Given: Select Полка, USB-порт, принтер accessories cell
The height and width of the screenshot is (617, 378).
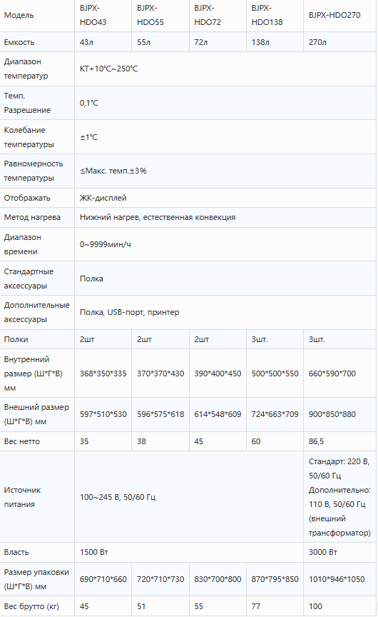Looking at the screenshot, I should (225, 313).
